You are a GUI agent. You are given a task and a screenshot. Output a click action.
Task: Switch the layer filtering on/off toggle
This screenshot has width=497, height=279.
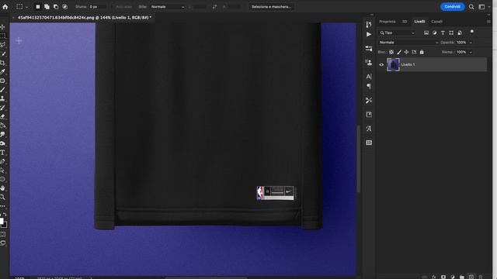click(471, 32)
